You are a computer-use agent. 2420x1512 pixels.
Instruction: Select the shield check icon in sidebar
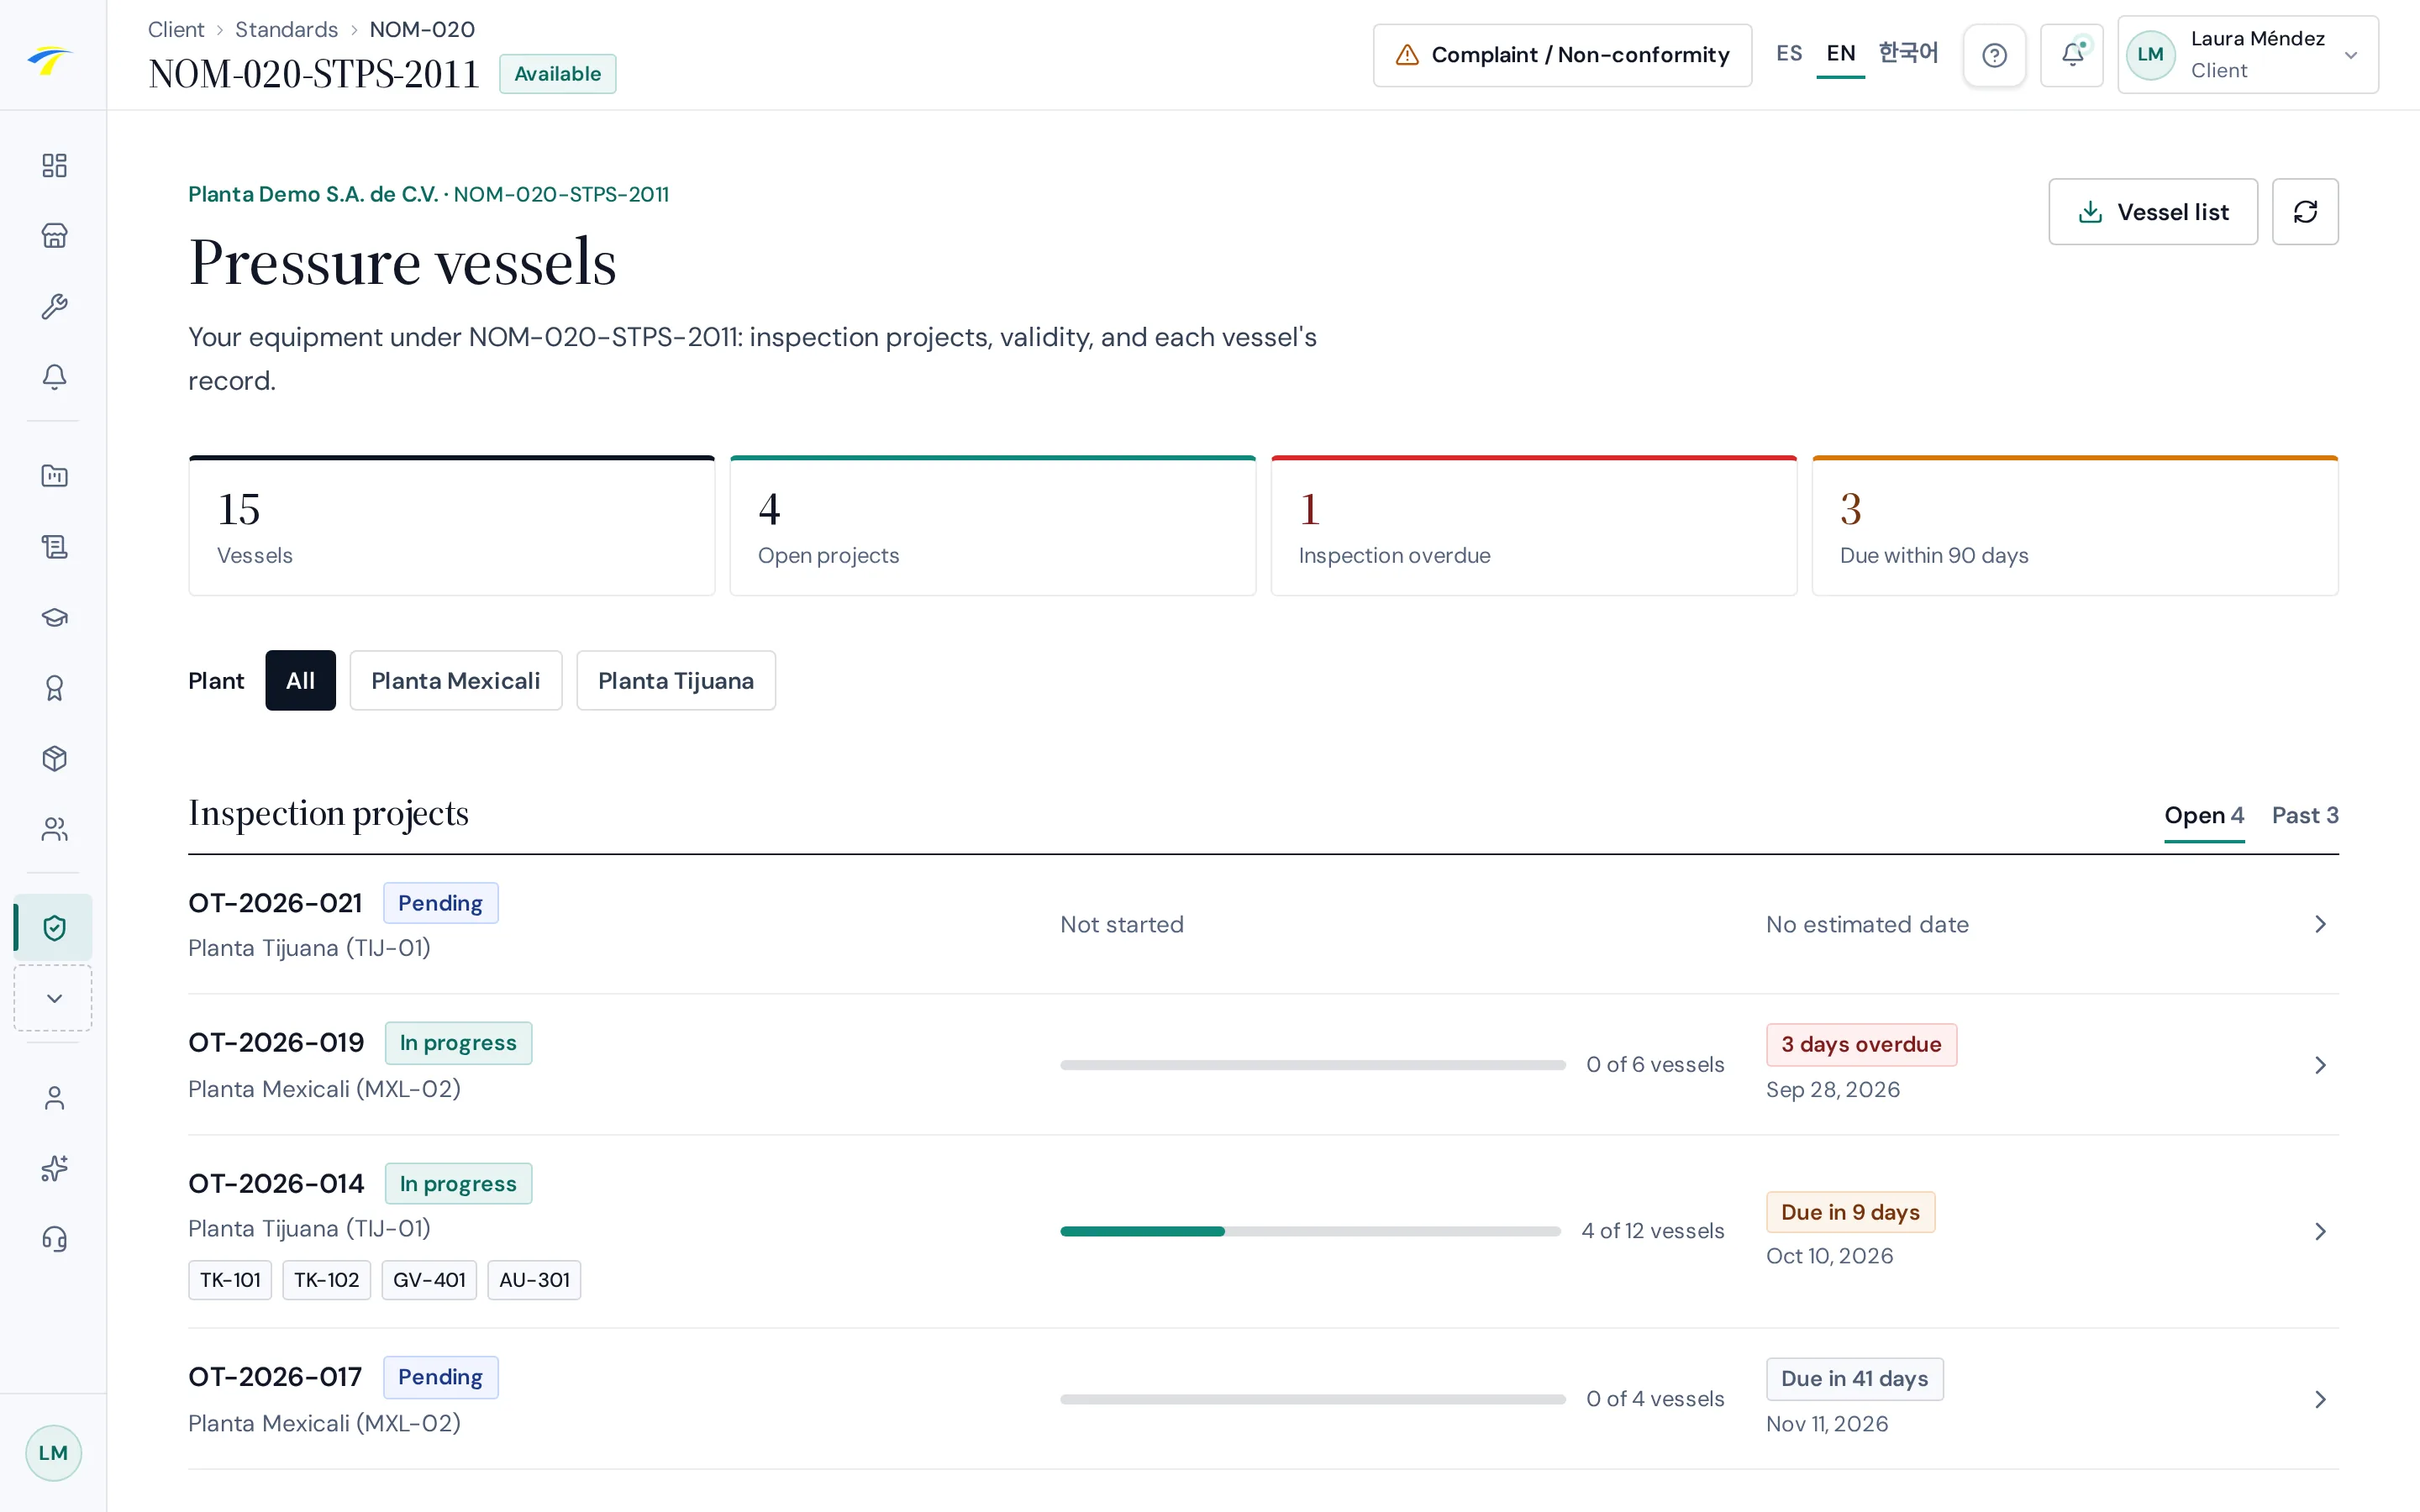pyautogui.click(x=54, y=927)
